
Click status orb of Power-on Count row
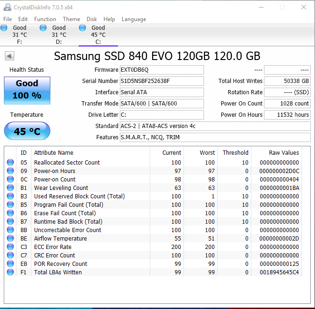pos(10,179)
